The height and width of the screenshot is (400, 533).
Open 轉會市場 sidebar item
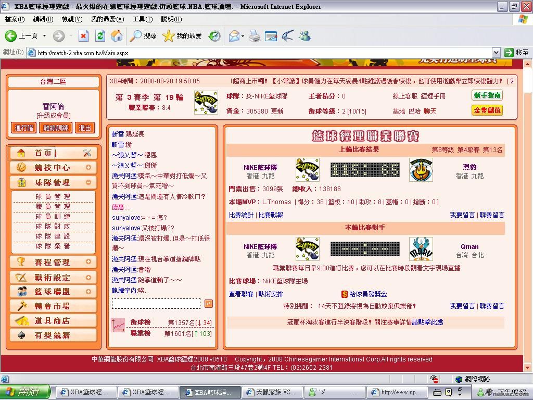54,306
